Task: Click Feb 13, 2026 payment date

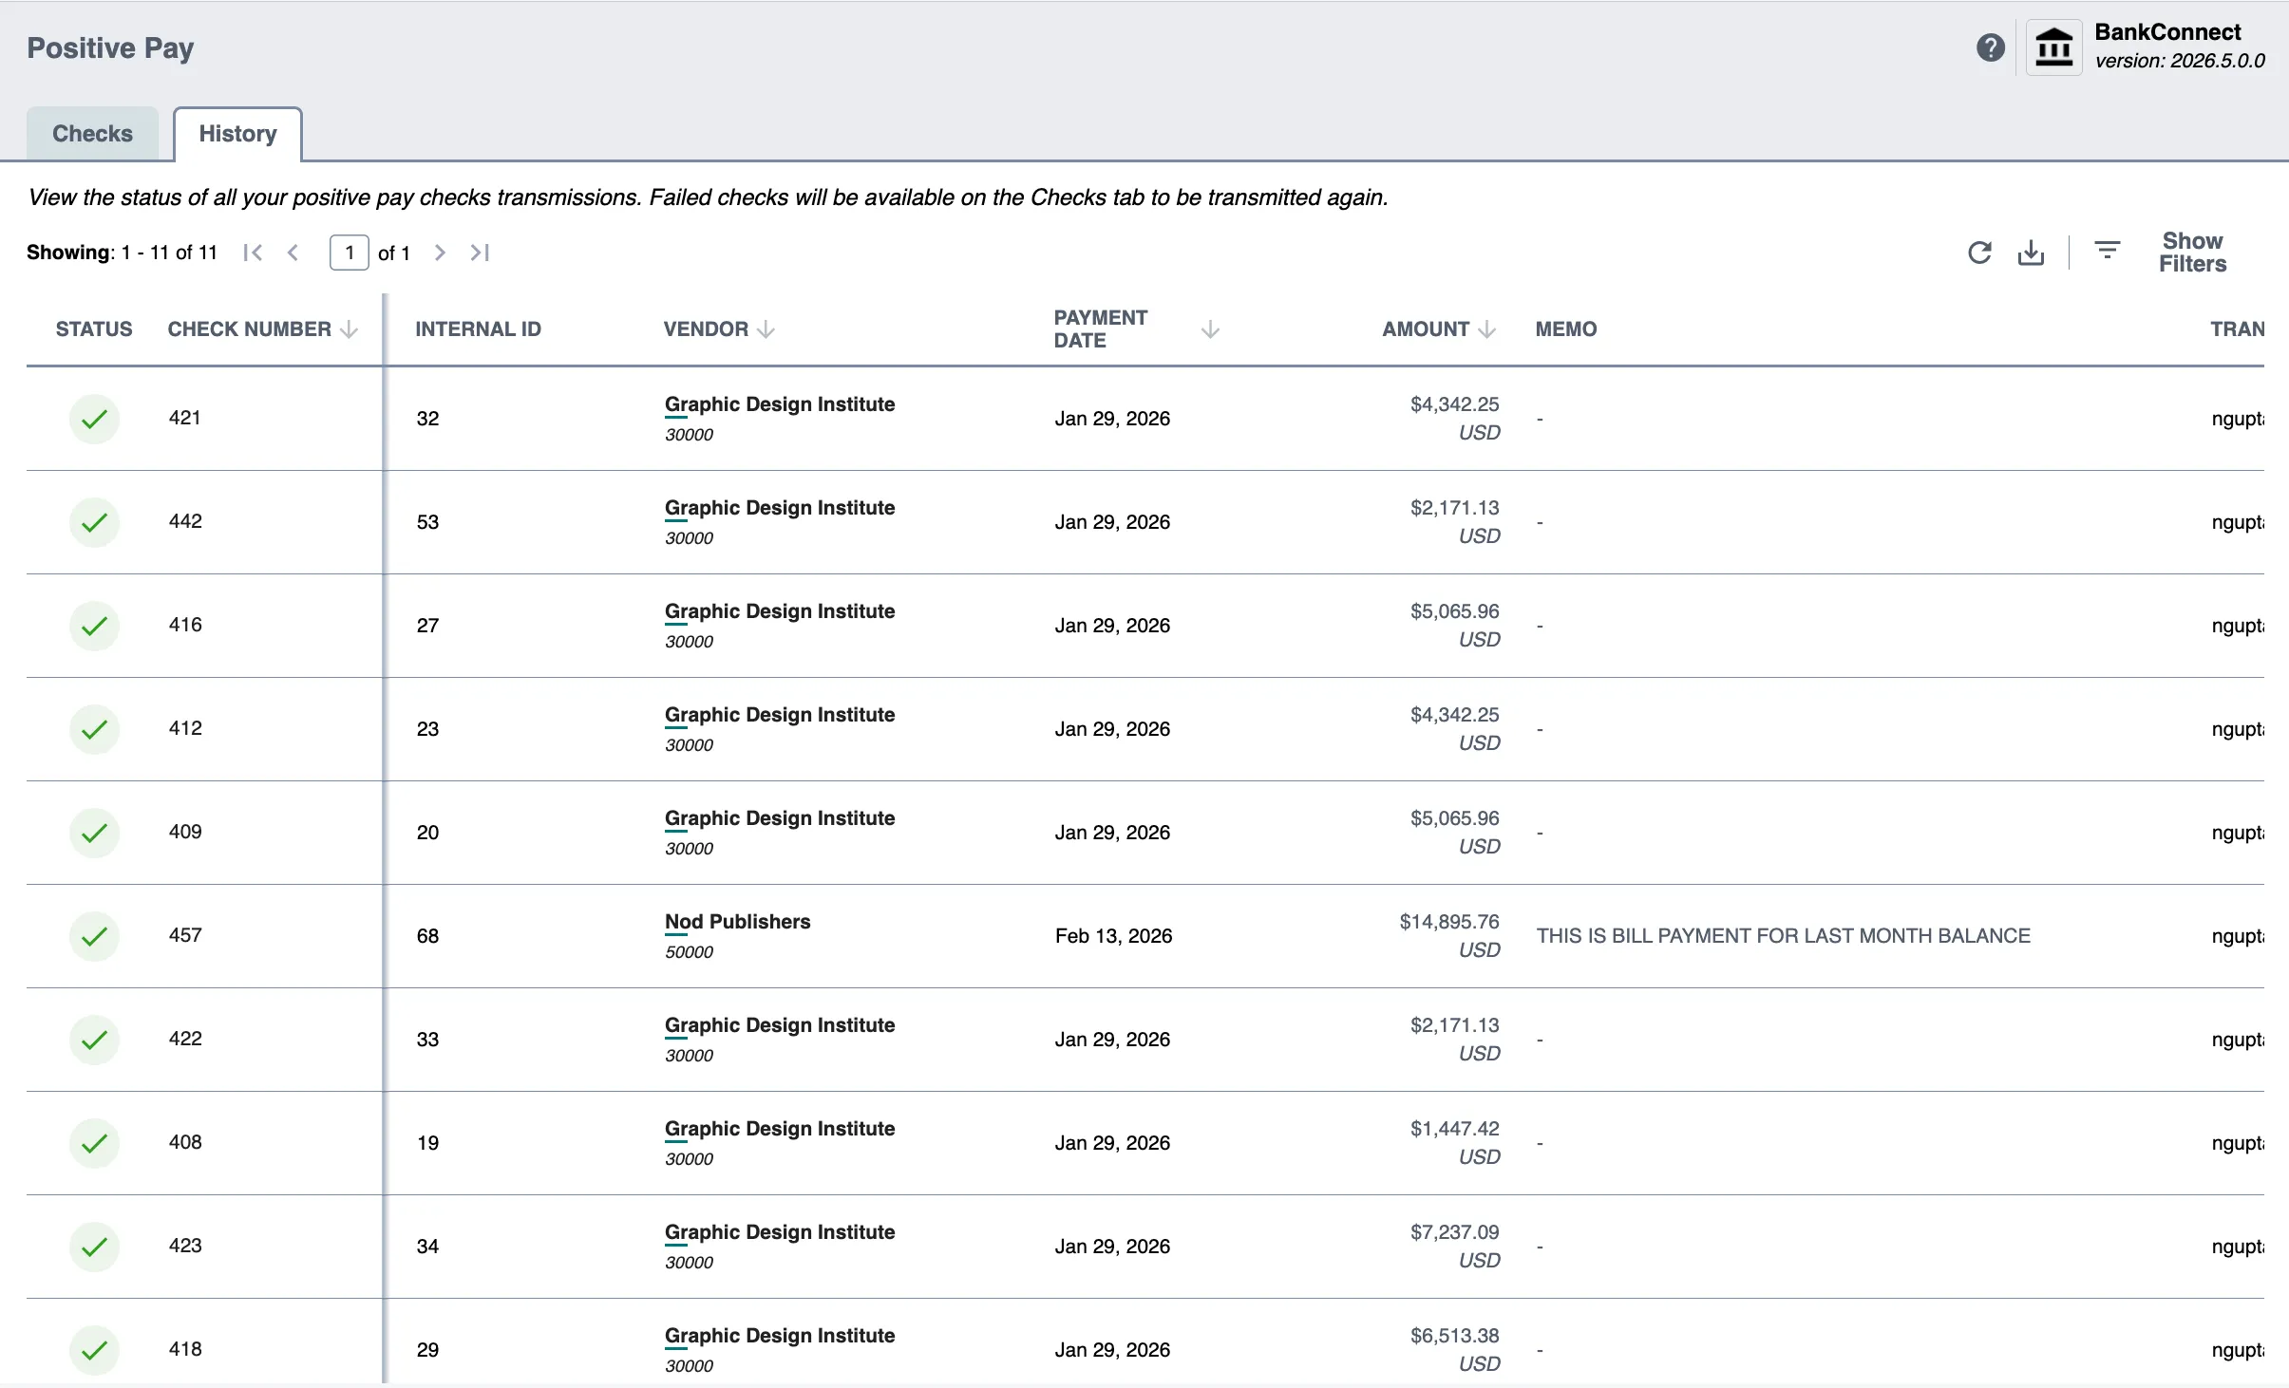Action: coord(1113,936)
